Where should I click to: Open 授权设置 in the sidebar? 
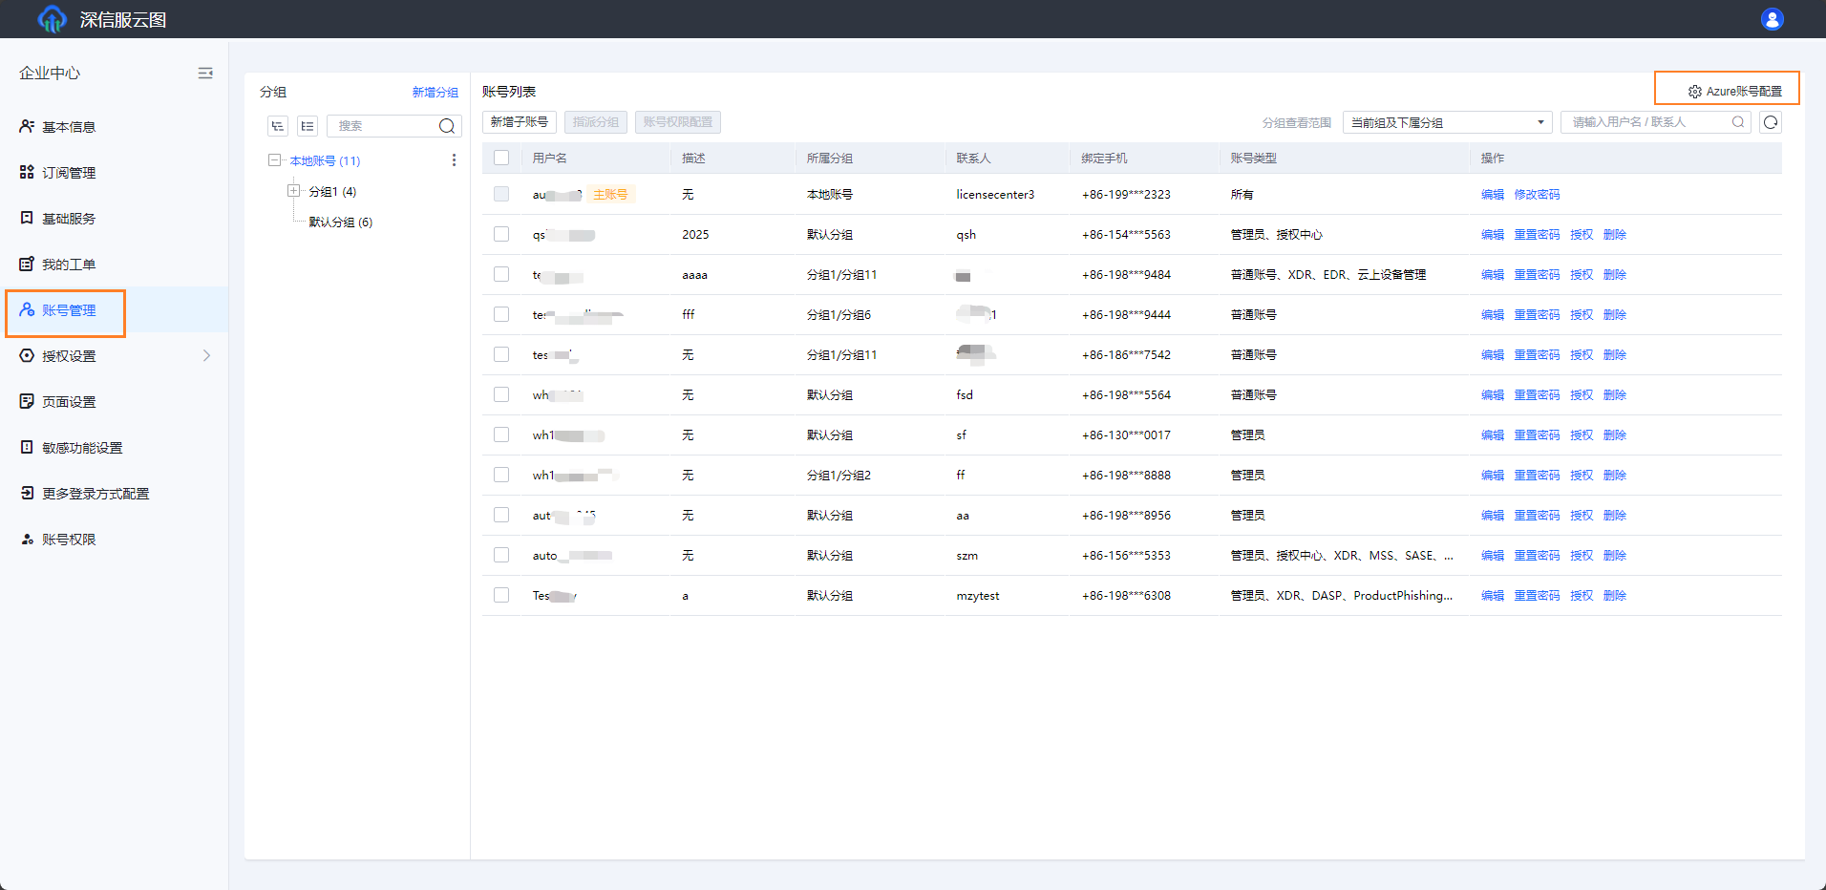click(69, 356)
